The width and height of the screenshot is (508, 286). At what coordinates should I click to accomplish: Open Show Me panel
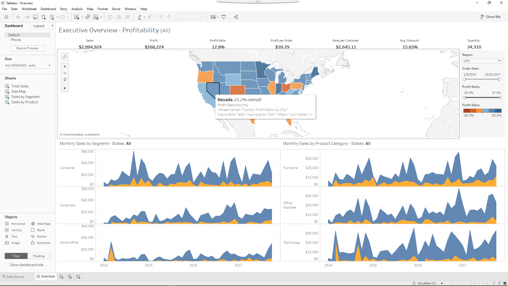pos(491,17)
